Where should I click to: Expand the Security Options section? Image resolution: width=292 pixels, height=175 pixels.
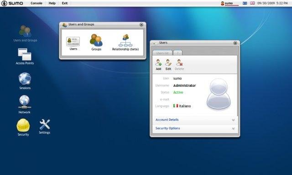click(x=195, y=129)
